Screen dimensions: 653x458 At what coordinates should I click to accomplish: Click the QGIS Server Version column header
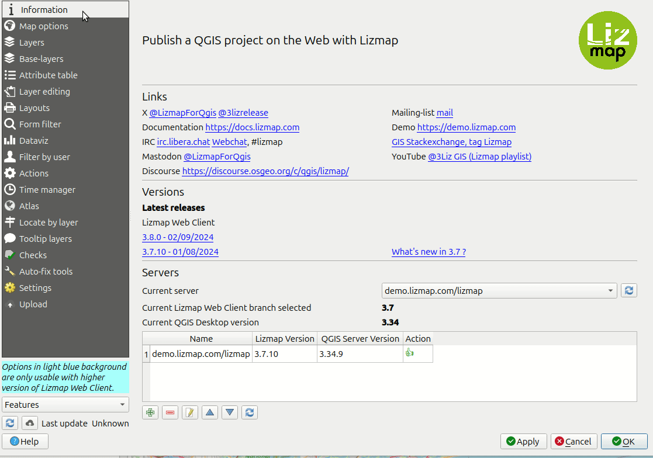pos(360,339)
